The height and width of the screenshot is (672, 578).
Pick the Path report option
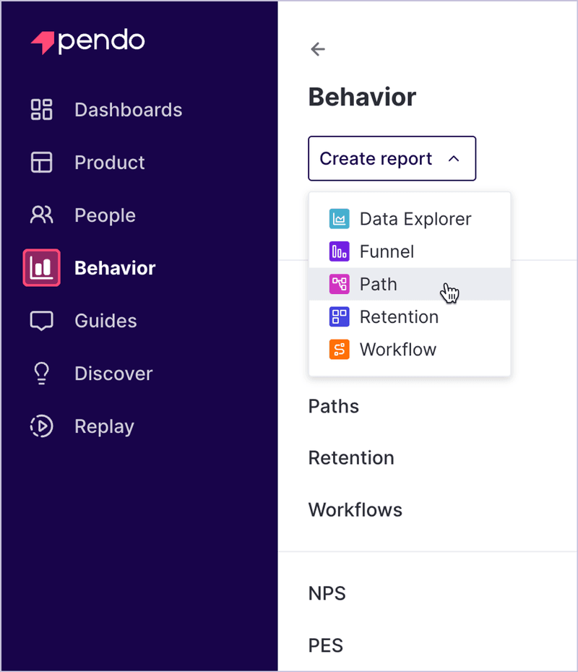378,284
